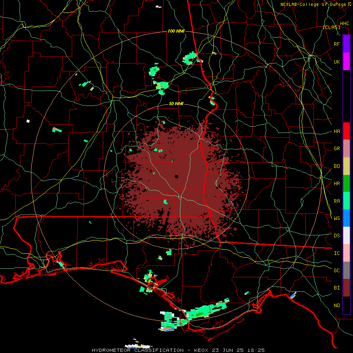
Task: Click the '18:25' timestamp text
Action: tap(257, 350)
